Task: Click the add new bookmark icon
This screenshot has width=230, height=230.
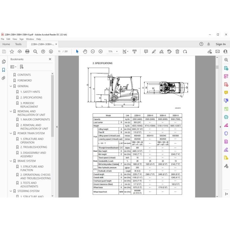Action: (22, 67)
